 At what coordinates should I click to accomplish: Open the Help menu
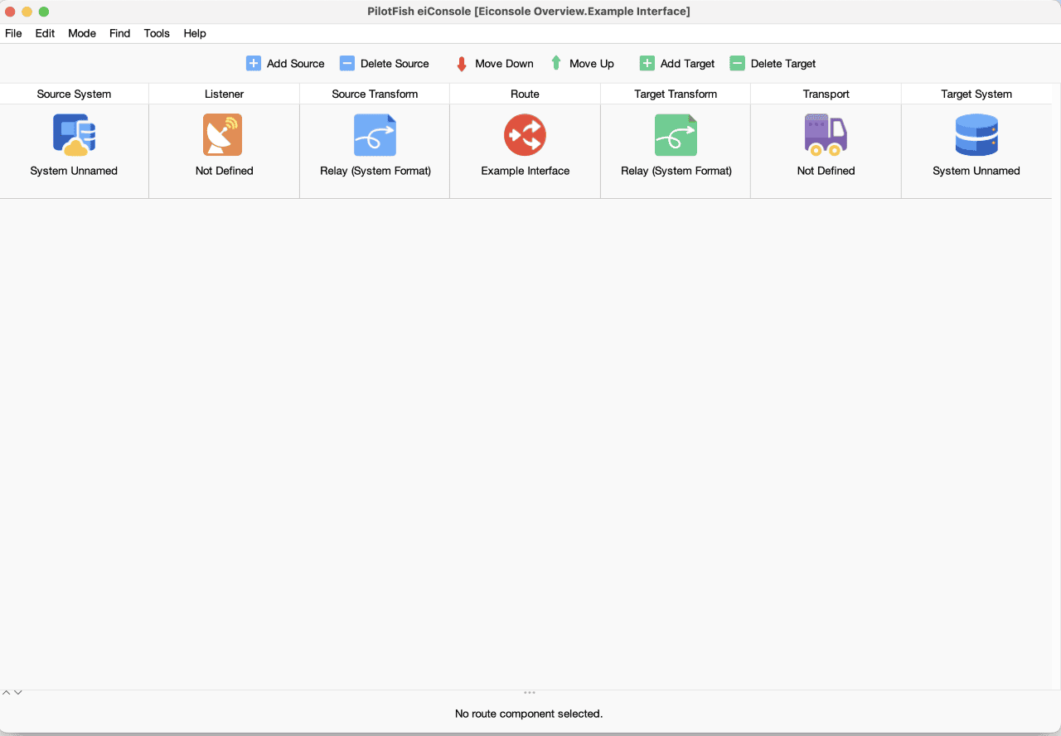pyautogui.click(x=195, y=33)
